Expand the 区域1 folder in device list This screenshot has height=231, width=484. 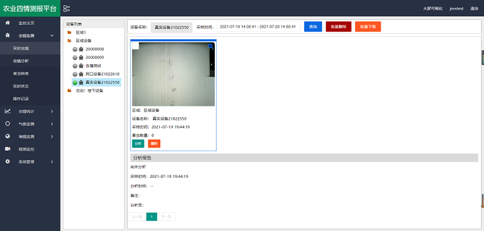[x=70, y=33]
